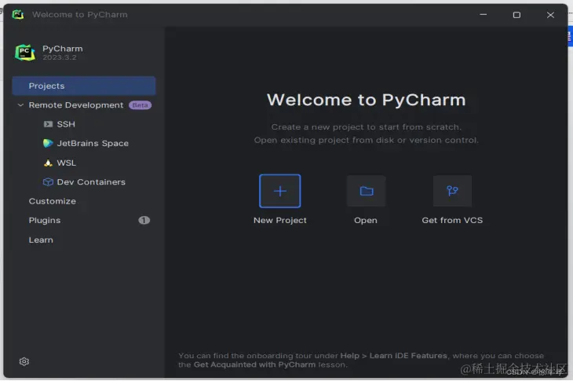Viewport: 573px width, 381px height.
Task: Select SSH remote development entry
Action: coord(66,124)
